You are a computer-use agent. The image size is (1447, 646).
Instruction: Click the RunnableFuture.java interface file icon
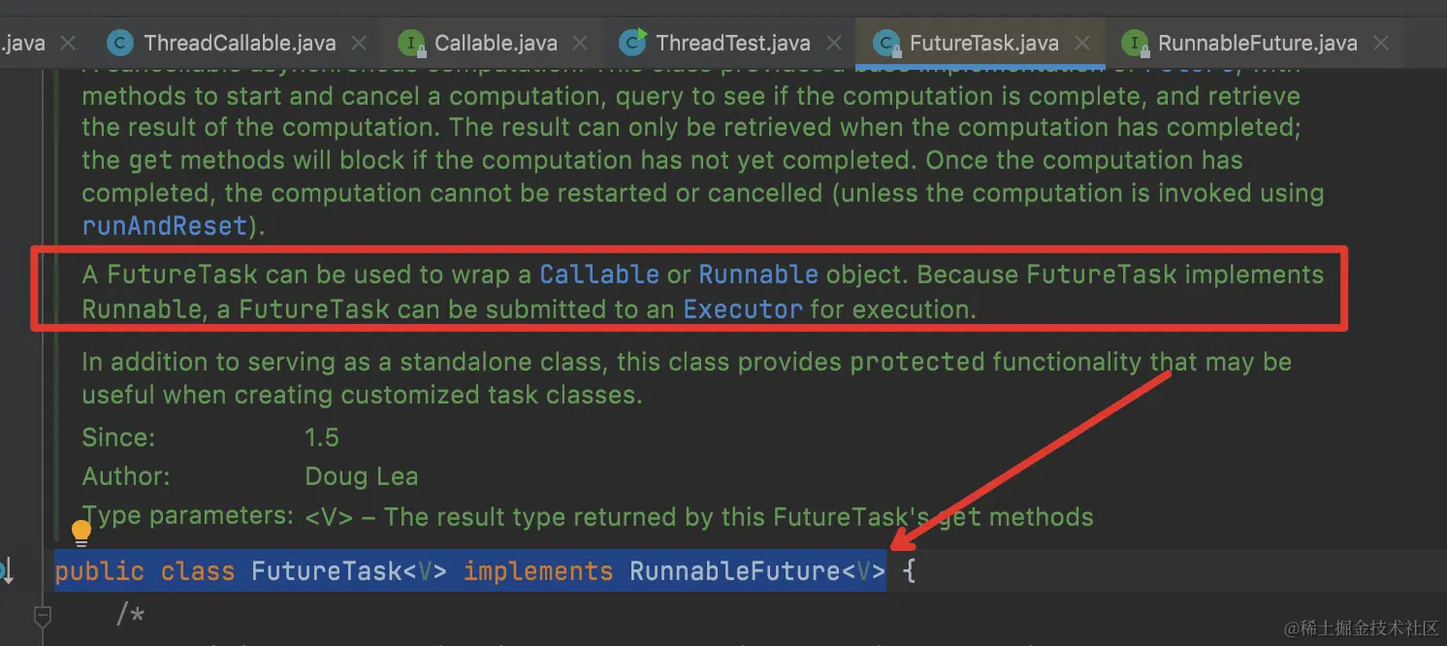coord(1133,43)
